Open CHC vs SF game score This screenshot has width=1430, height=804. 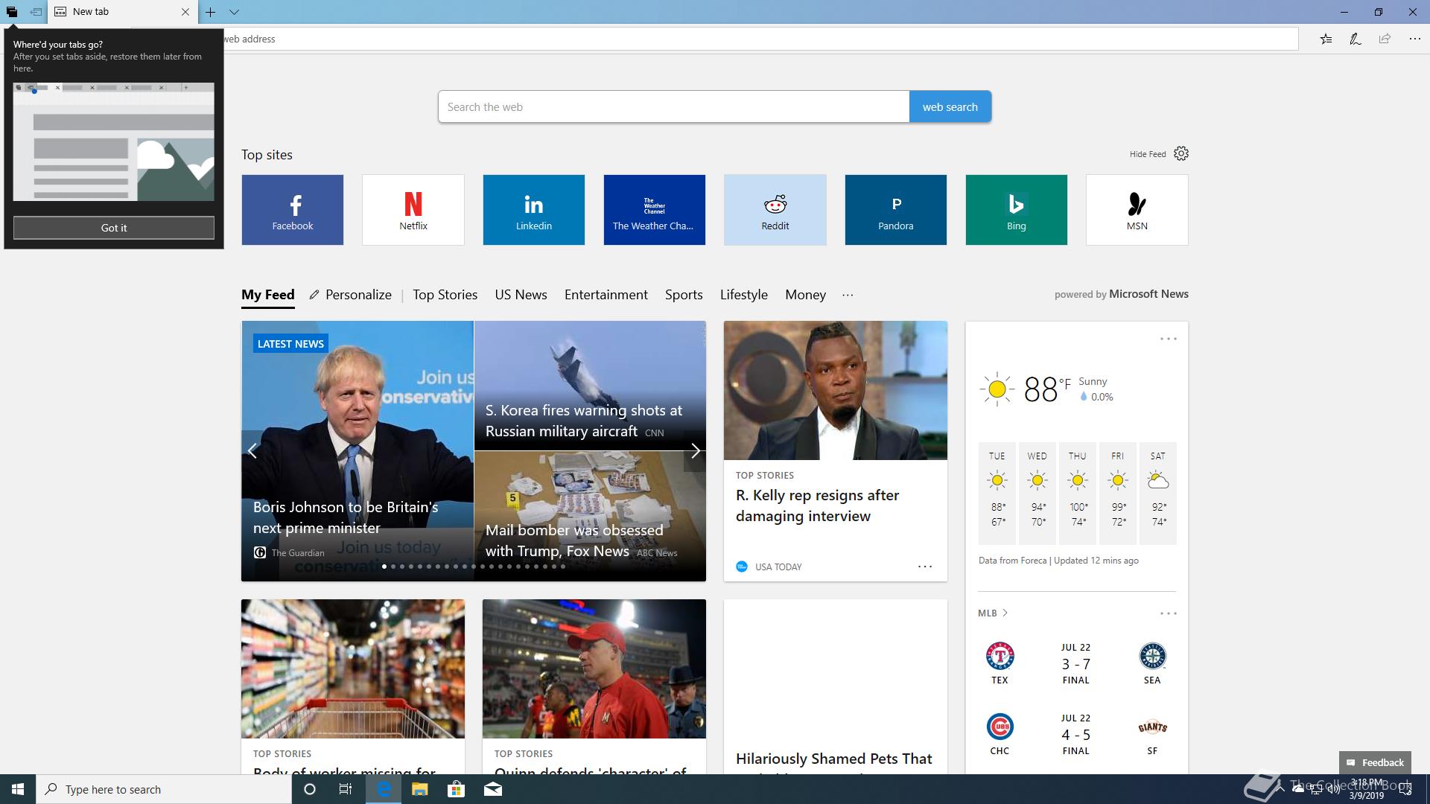[1076, 734]
